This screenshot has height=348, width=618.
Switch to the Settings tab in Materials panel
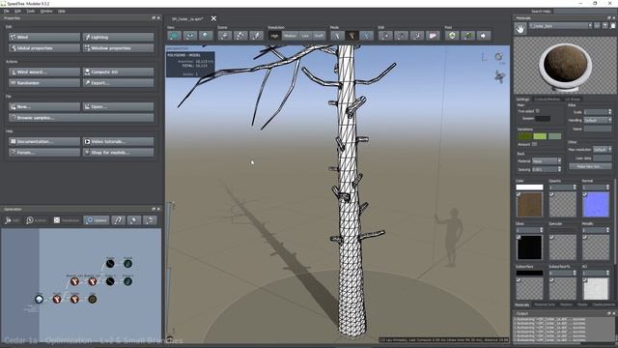[523, 99]
